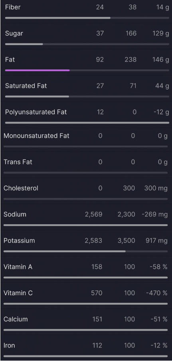Click the Saturated Fat progress bar

coord(87,97)
